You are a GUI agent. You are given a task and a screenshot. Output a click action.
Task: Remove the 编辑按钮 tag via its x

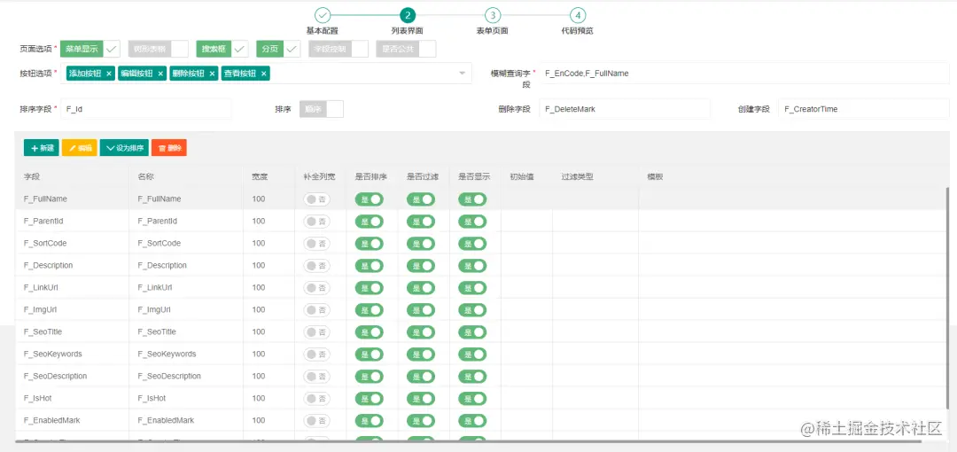[x=160, y=74]
